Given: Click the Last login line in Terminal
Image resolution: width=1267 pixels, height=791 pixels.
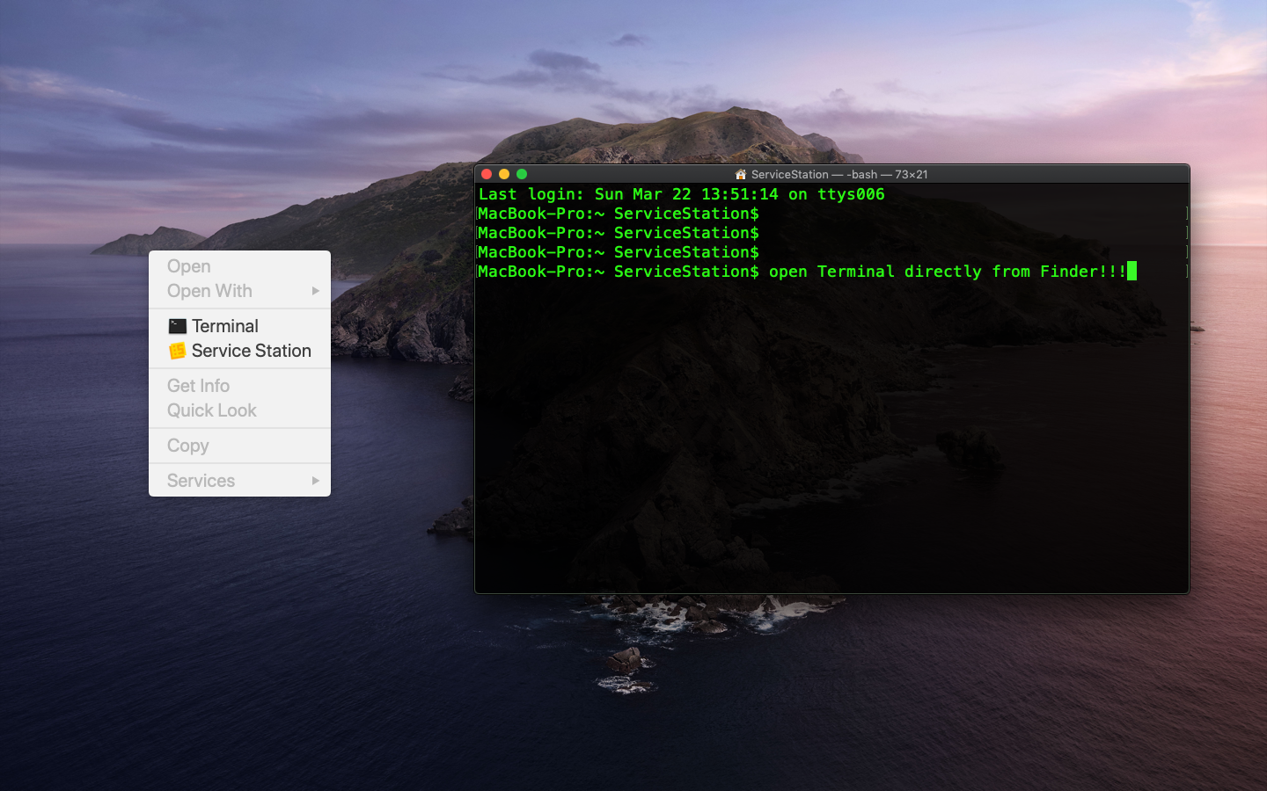Looking at the screenshot, I should [x=681, y=194].
